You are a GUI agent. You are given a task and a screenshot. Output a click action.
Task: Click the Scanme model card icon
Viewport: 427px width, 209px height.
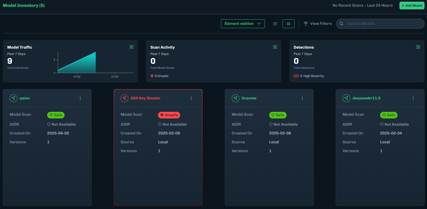point(235,98)
